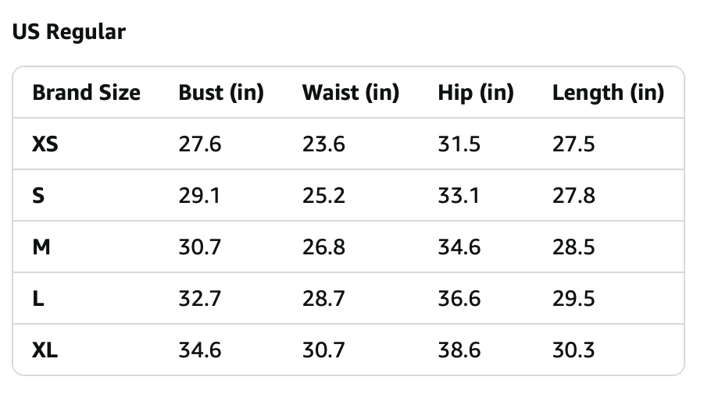711x412 pixels.
Task: Click the XS length value 27.5
Action: pyautogui.click(x=573, y=144)
